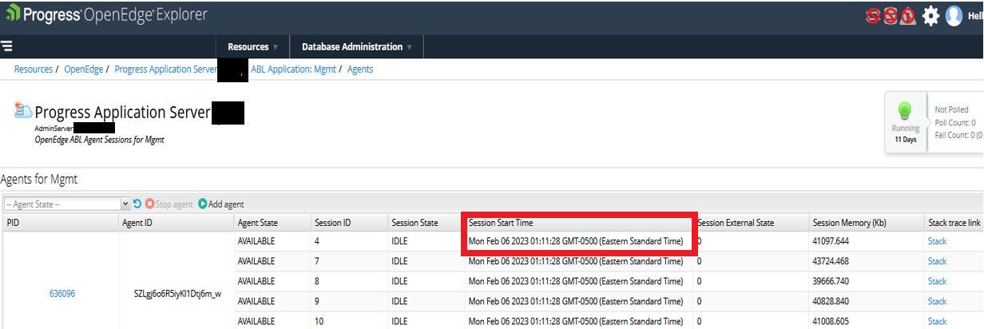The width and height of the screenshot is (984, 329).
Task: Open ABL Application: Mgmt breadcrumb
Action: tap(293, 69)
